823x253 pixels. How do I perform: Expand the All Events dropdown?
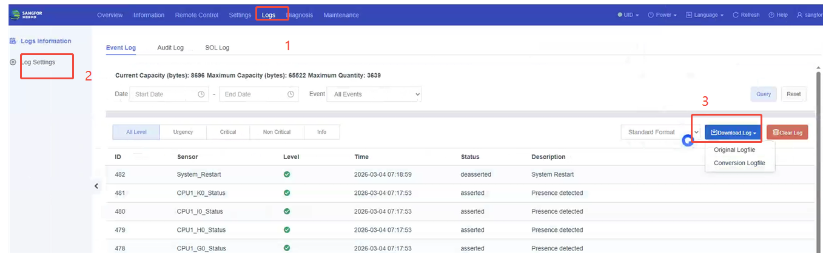[x=374, y=94]
